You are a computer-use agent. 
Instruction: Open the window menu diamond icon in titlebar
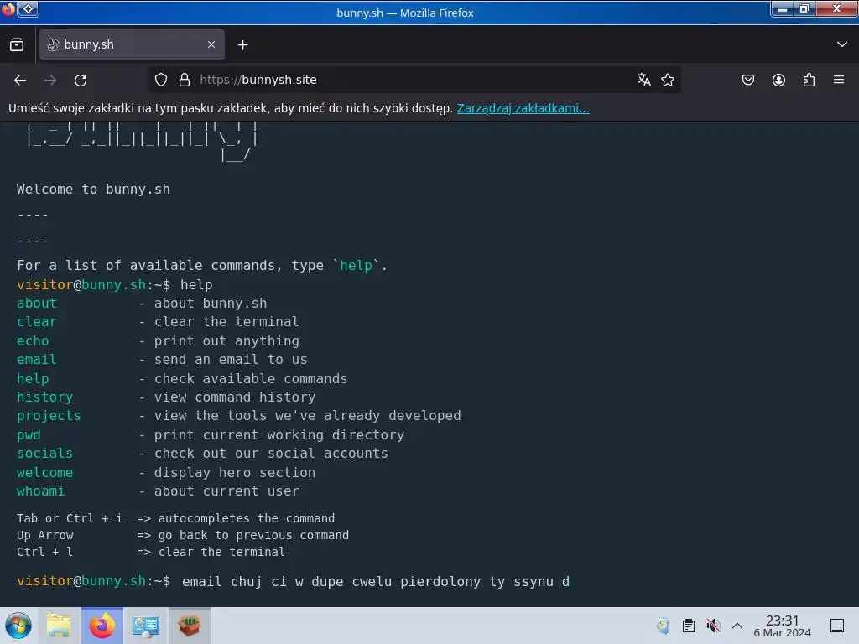coord(29,8)
